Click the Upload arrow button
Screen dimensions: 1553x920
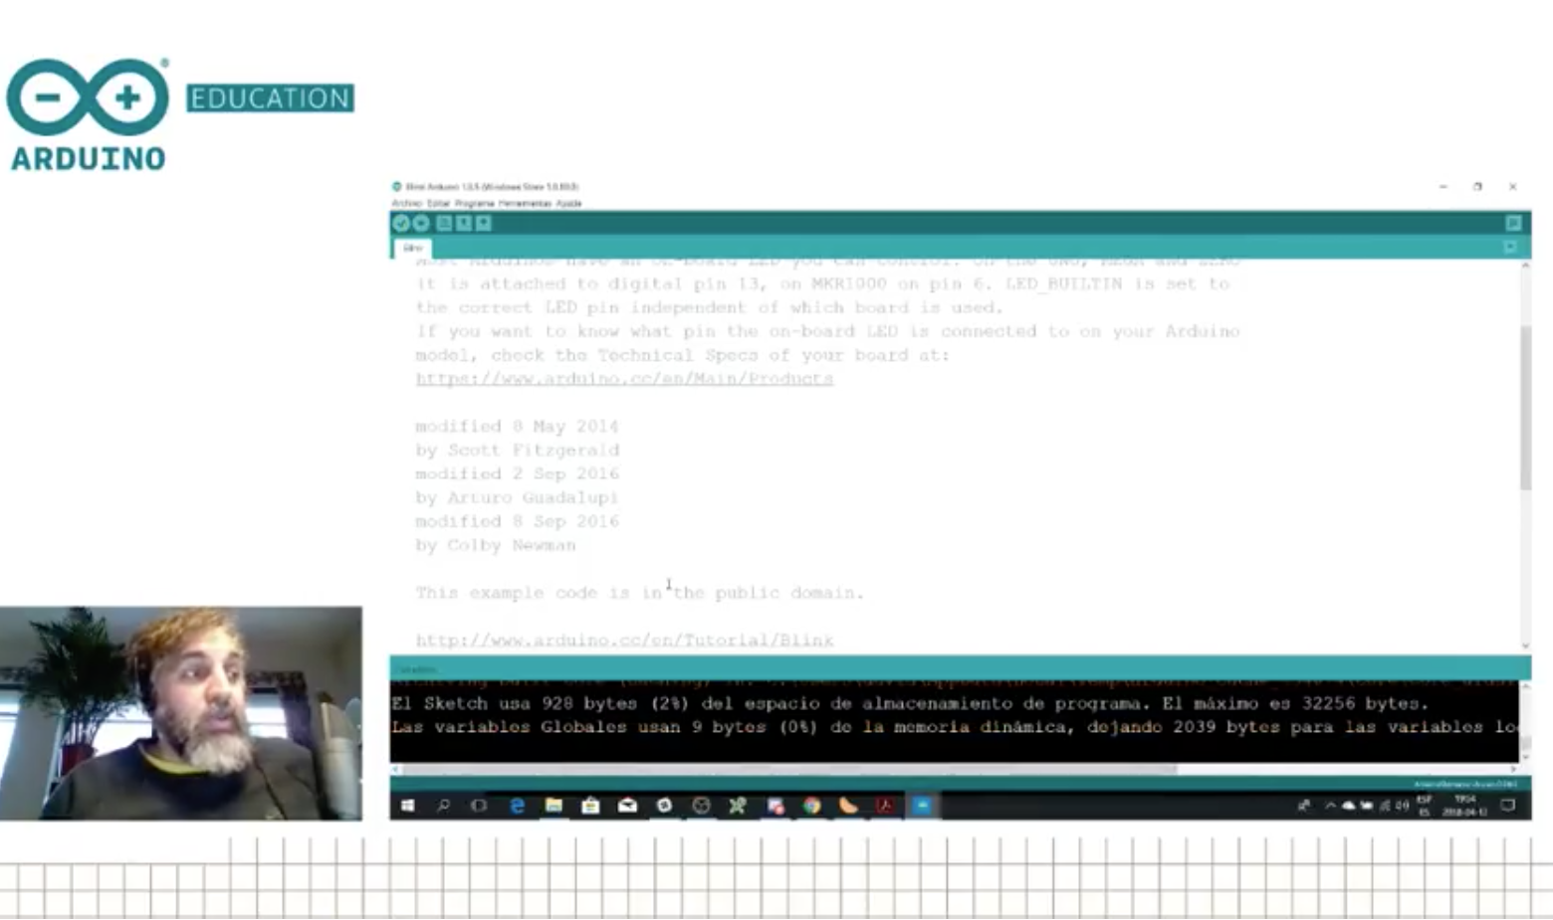tap(421, 224)
